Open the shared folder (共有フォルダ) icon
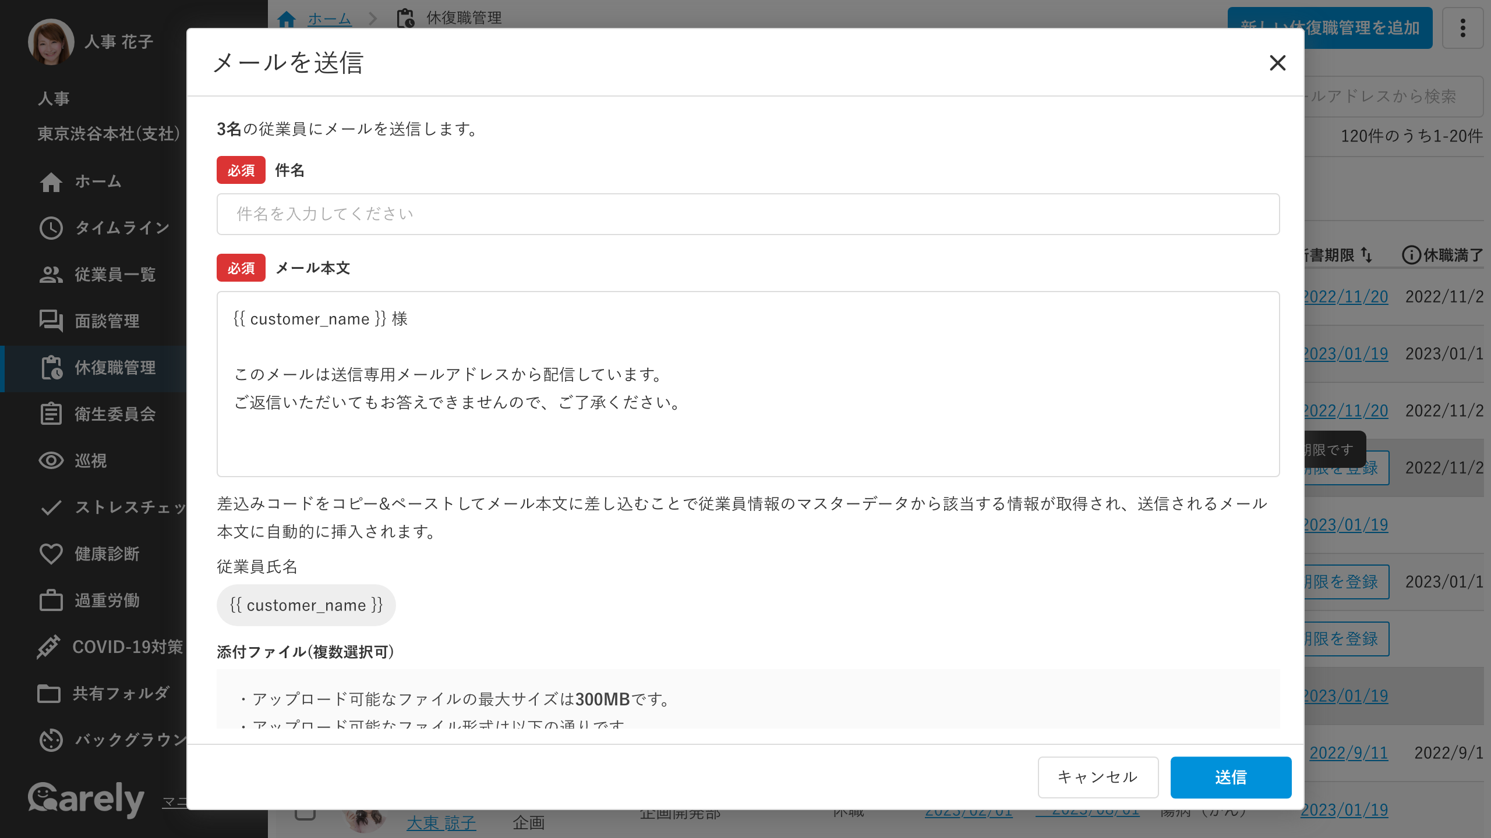1491x838 pixels. [x=48, y=694]
